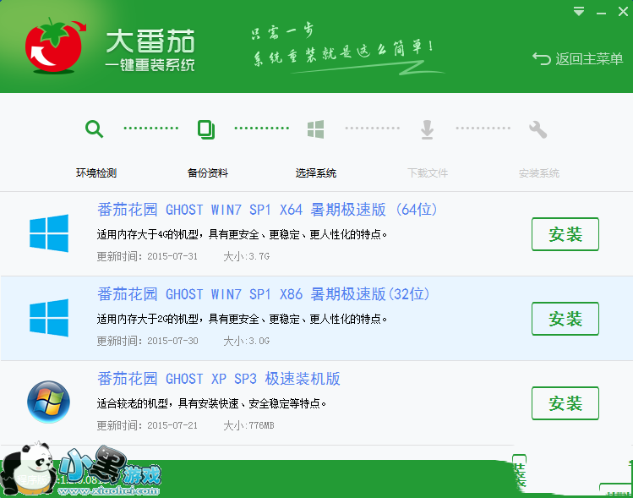Install the WIN7 SP1 X64 system
The height and width of the screenshot is (498, 633).
(565, 234)
